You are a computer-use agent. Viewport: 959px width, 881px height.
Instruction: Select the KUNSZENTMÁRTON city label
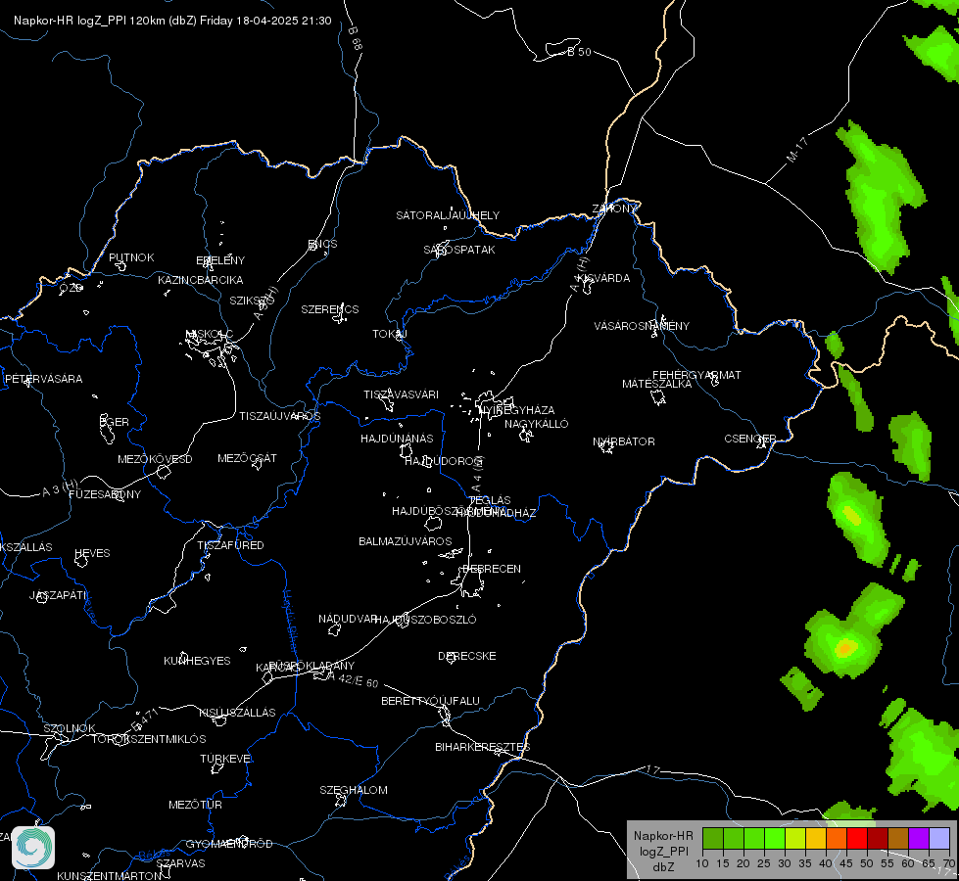[x=110, y=875]
